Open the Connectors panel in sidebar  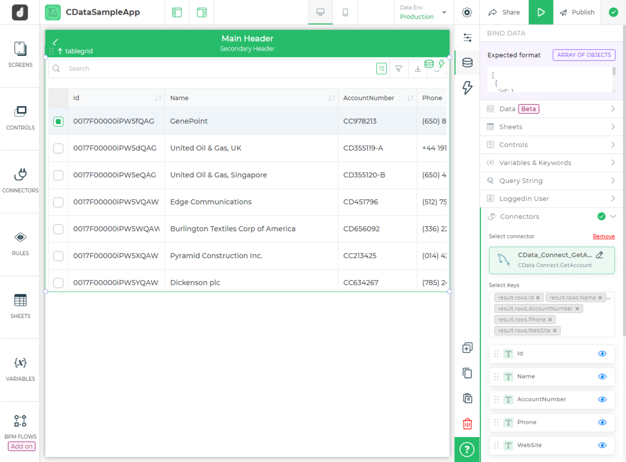pos(20,181)
